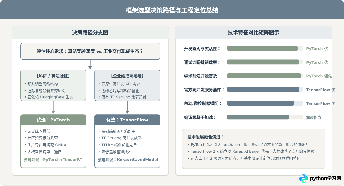Select the 【企业级成熟落地】 heading

127,76
